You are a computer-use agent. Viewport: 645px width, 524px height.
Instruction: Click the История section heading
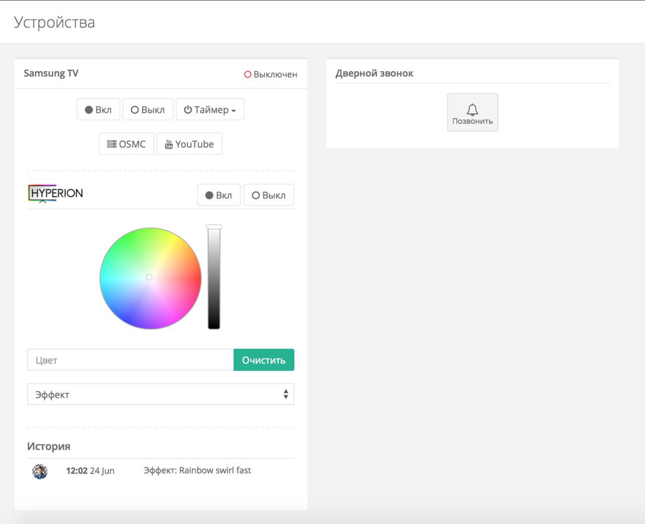(x=49, y=446)
